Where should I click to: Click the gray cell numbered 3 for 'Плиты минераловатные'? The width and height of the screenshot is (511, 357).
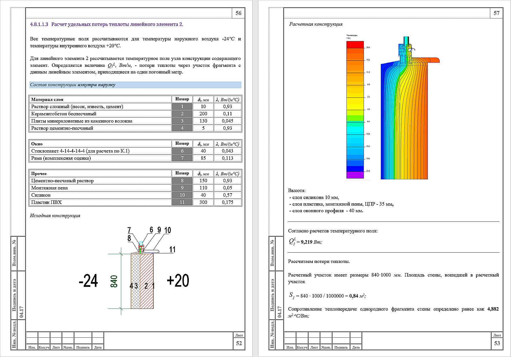coord(182,121)
